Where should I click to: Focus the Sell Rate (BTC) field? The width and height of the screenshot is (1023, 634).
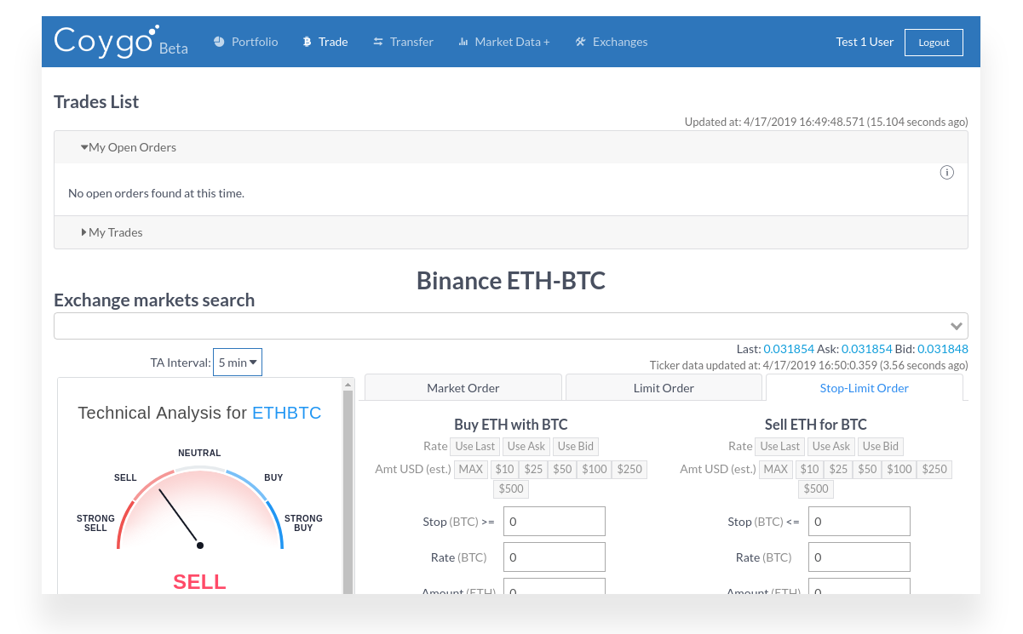pos(859,557)
